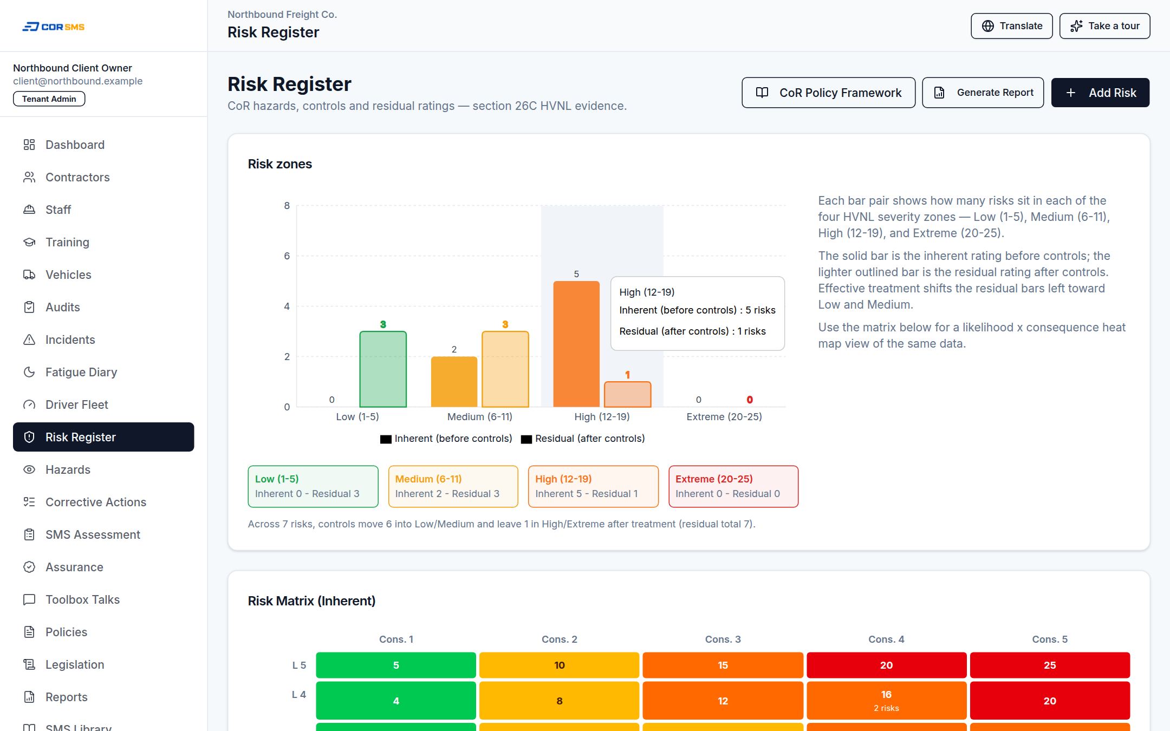
Task: Open the CoR Policy Framework
Action: pos(828,93)
